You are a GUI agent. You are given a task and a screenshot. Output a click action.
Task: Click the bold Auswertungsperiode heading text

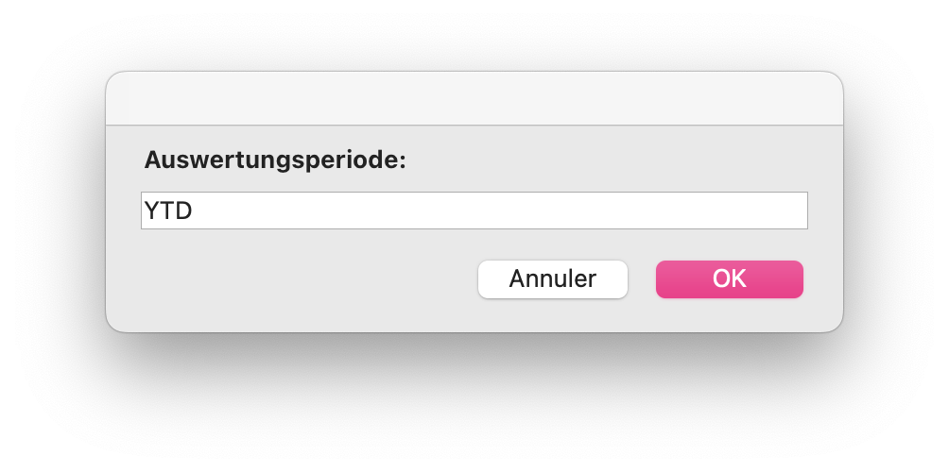275,160
